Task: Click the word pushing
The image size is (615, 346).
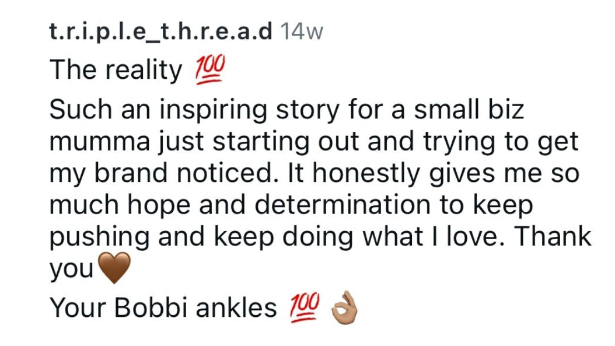Action: pyautogui.click(x=99, y=237)
